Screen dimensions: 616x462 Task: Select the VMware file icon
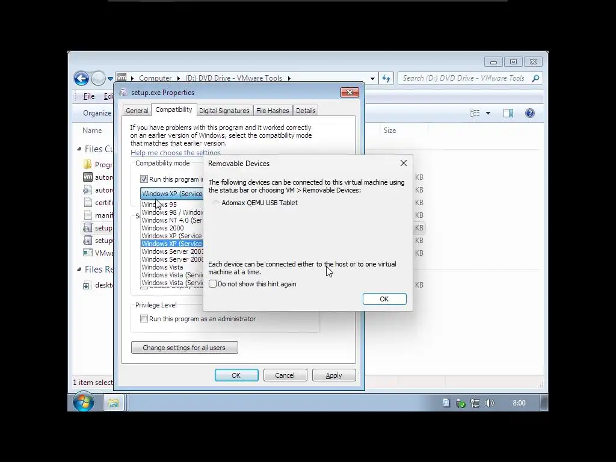pos(88,253)
